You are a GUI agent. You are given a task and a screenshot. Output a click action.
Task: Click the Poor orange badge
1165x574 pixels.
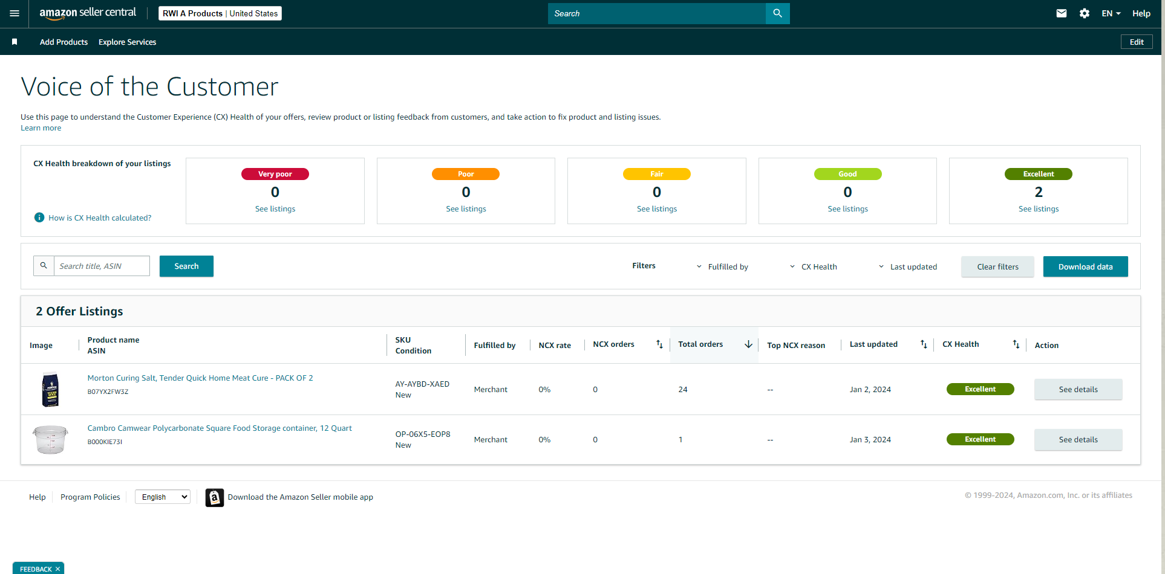tap(466, 174)
